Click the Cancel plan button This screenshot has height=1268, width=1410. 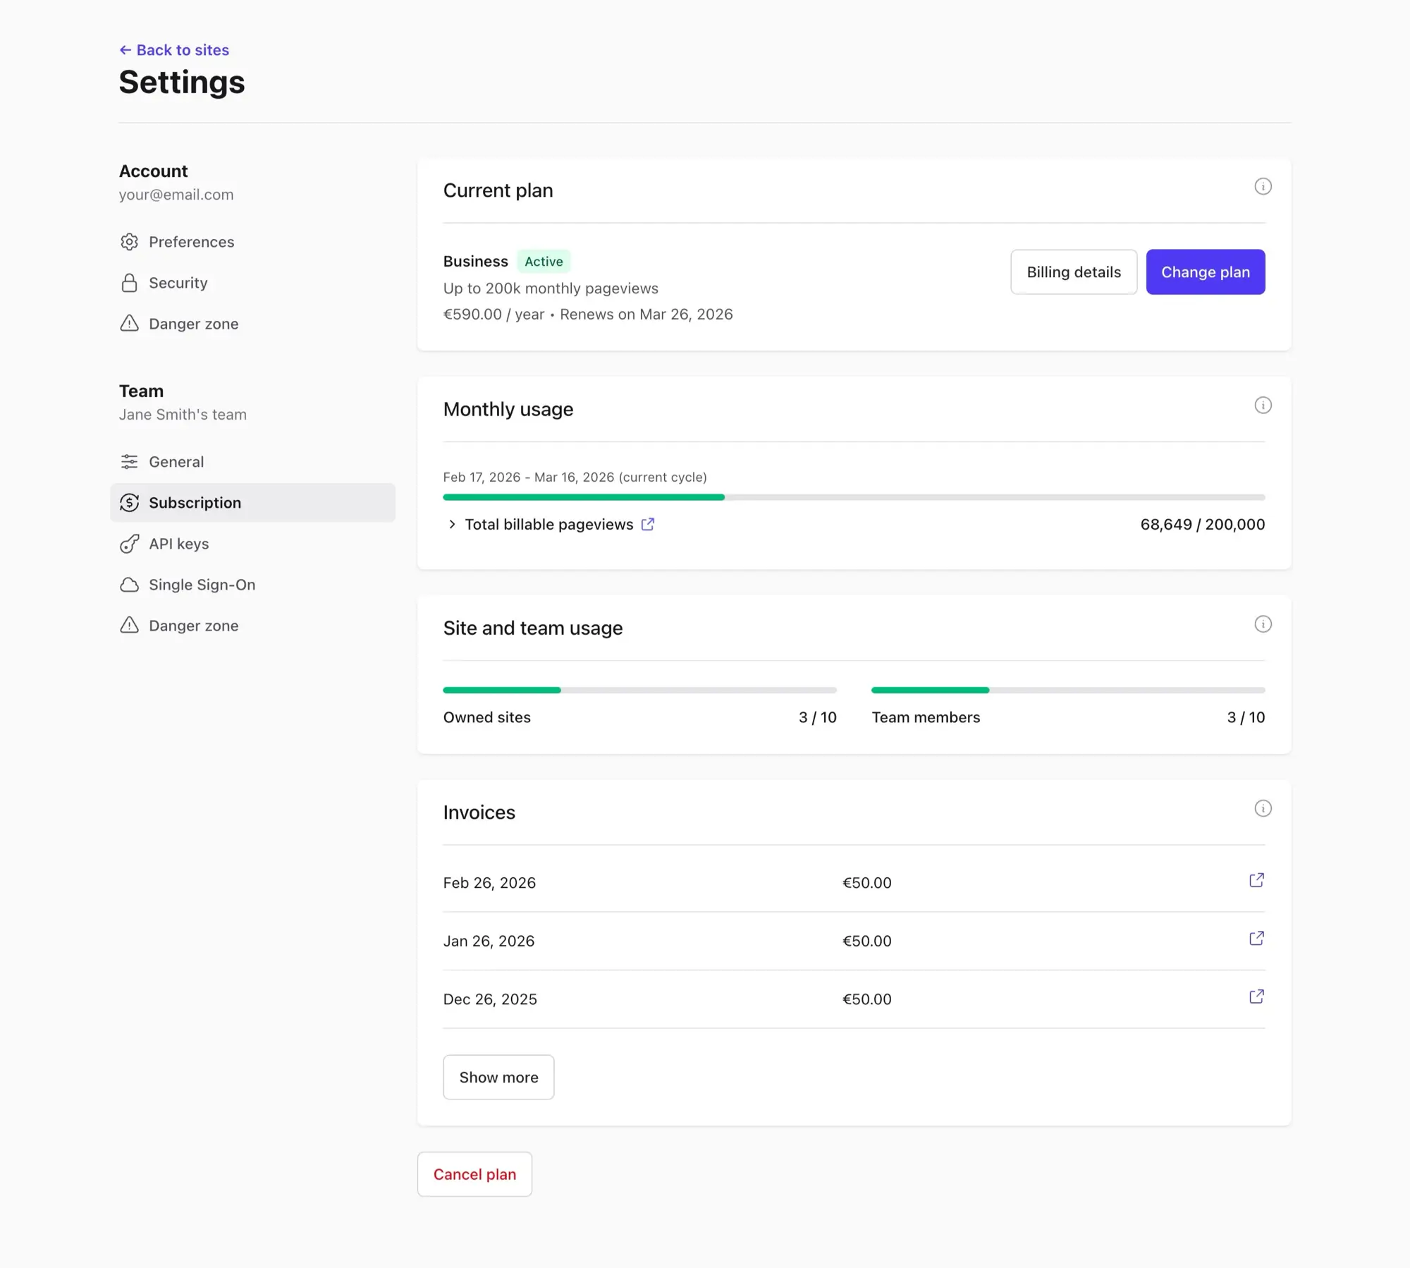pos(474,1174)
